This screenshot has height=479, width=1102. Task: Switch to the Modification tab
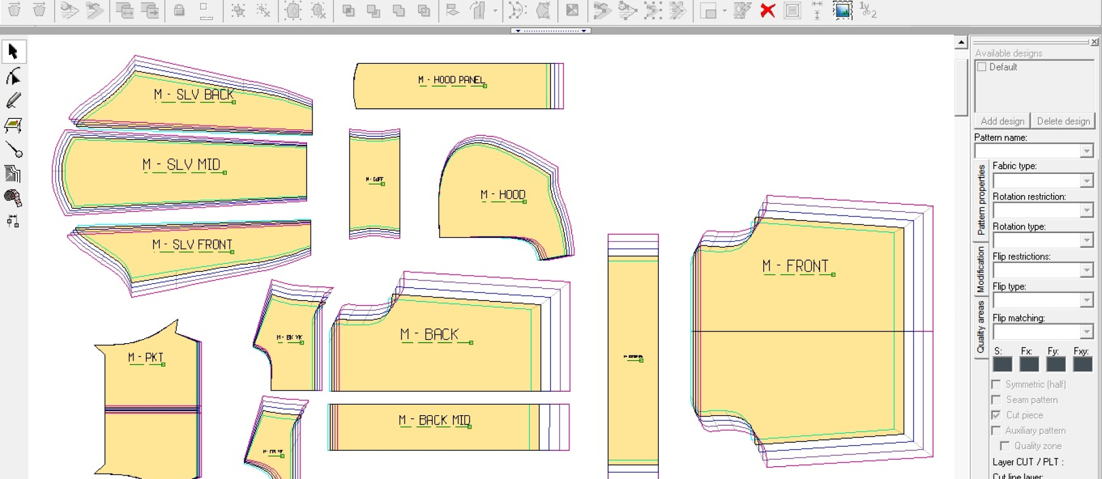981,269
